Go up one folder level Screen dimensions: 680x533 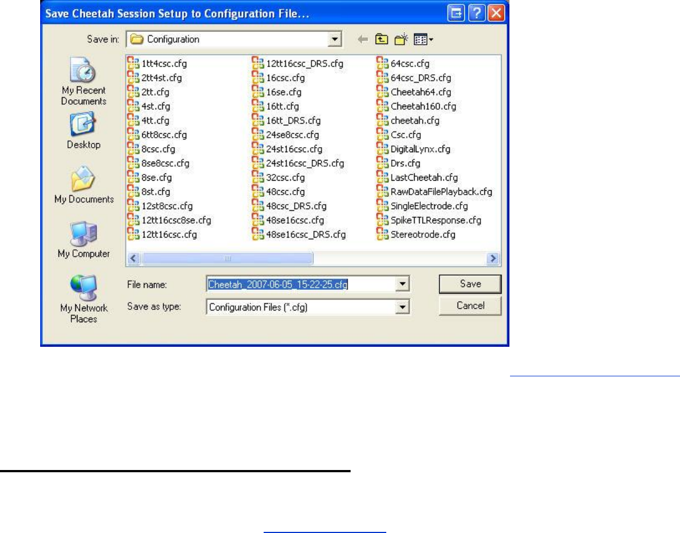[382, 40]
